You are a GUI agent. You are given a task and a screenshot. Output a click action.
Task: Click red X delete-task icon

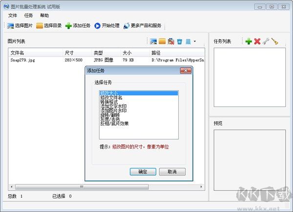pos(257,41)
